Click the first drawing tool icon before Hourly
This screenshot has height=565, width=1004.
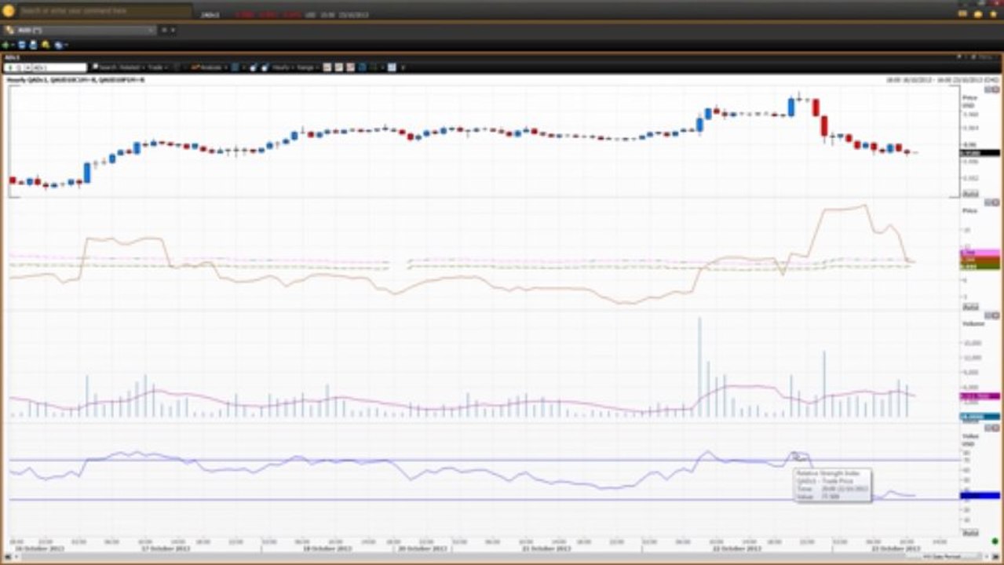click(x=253, y=67)
